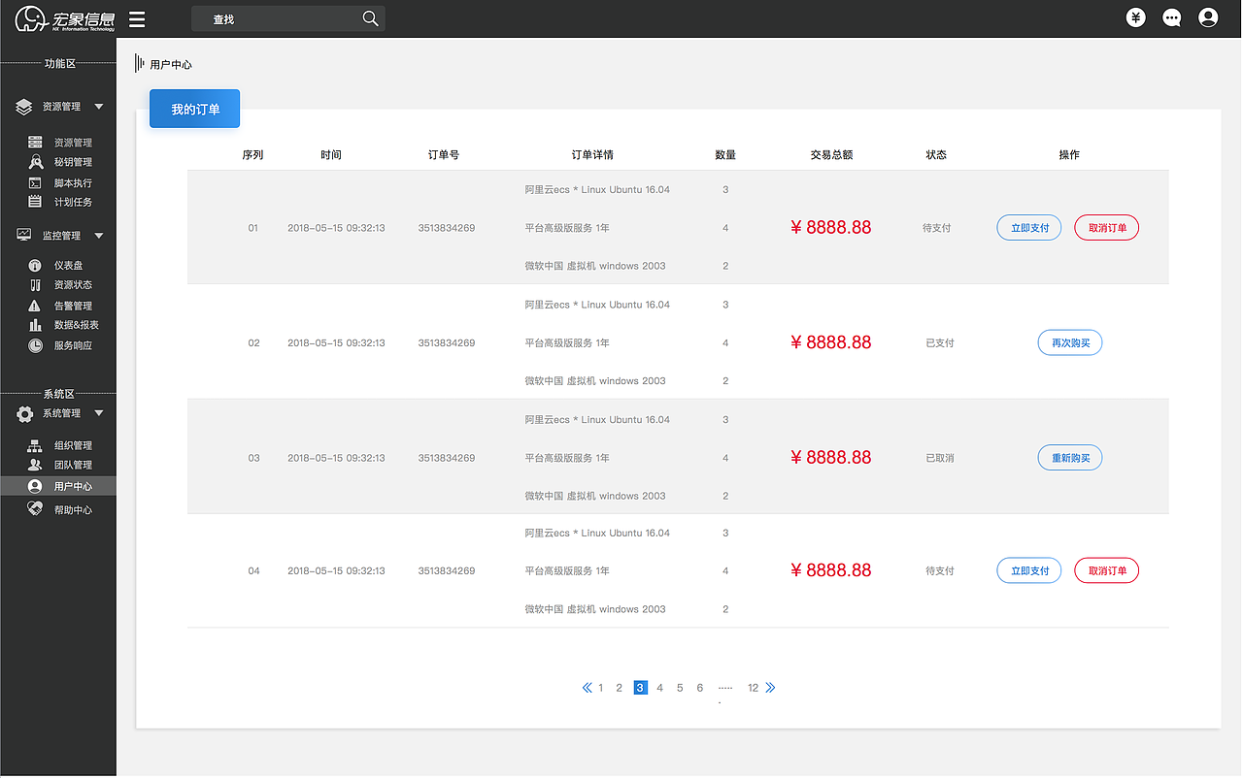The width and height of the screenshot is (1243, 778).
Task: Go to page 1 in pagination
Action: click(601, 688)
